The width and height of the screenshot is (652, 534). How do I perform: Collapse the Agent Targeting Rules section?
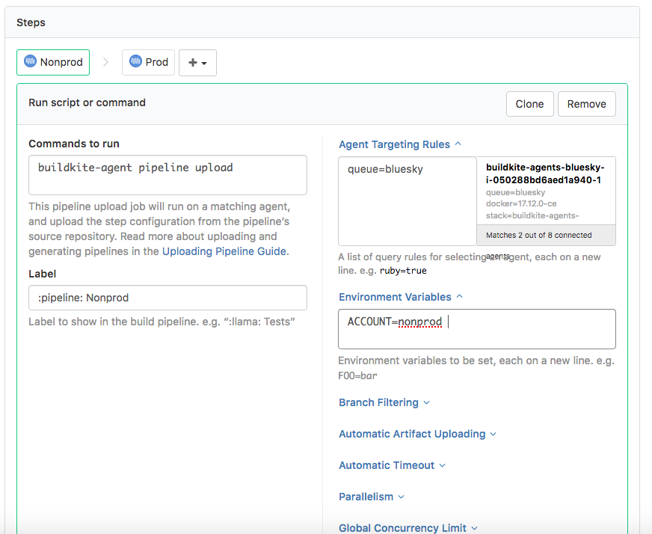[x=460, y=144]
